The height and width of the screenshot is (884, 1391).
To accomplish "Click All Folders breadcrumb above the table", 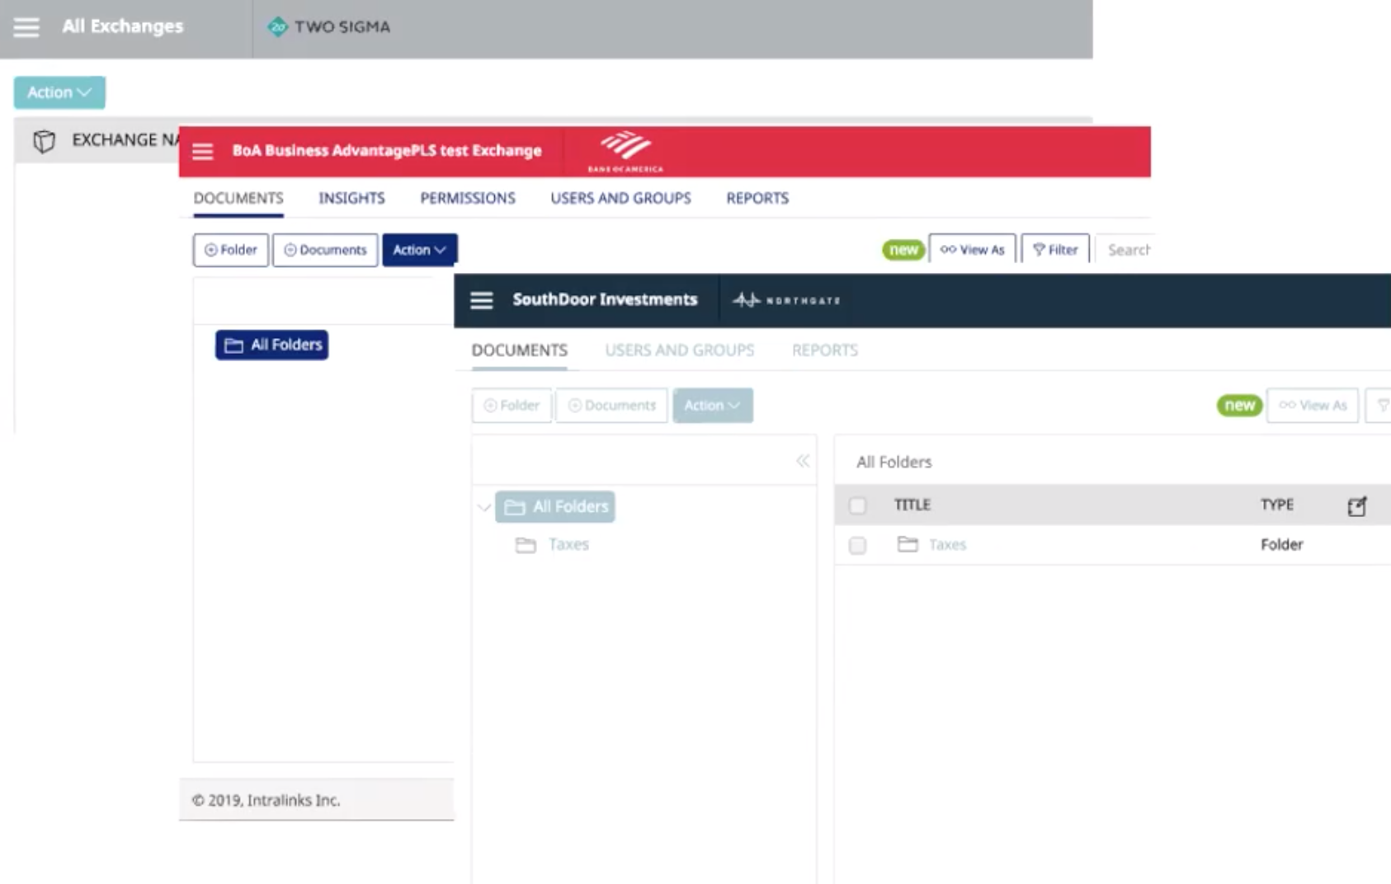I will point(894,463).
